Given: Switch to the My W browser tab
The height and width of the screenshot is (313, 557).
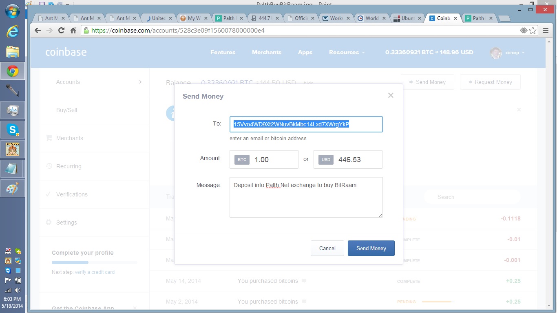Looking at the screenshot, I should tap(194, 18).
